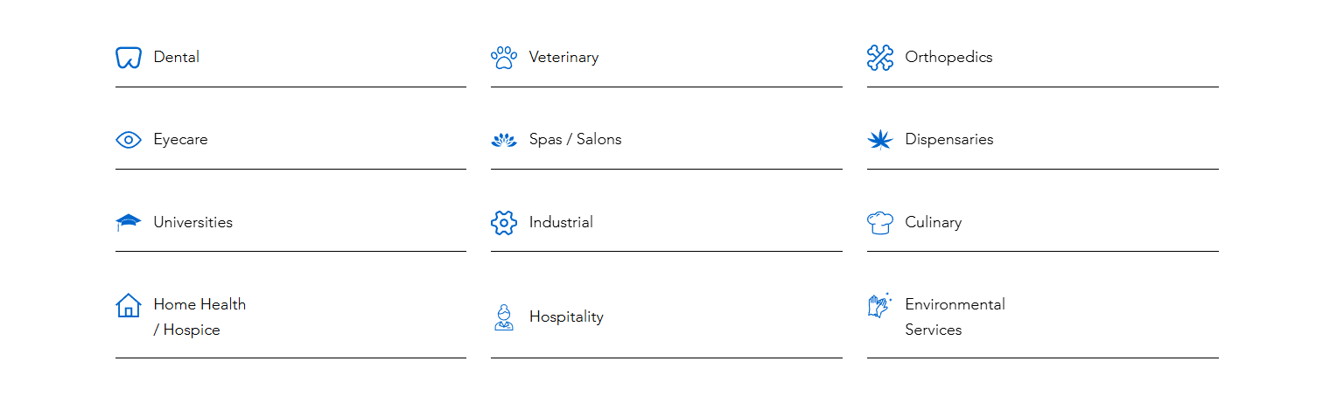Open the Dental link
The image size is (1337, 410).
coord(177,57)
